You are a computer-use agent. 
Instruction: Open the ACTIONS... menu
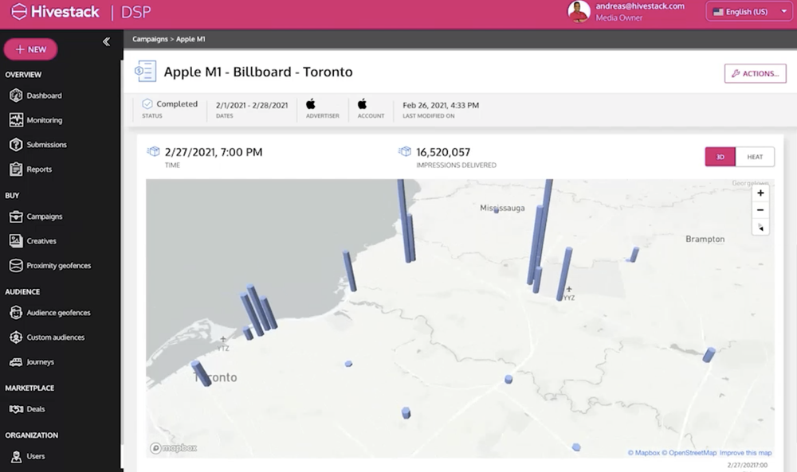pos(756,73)
